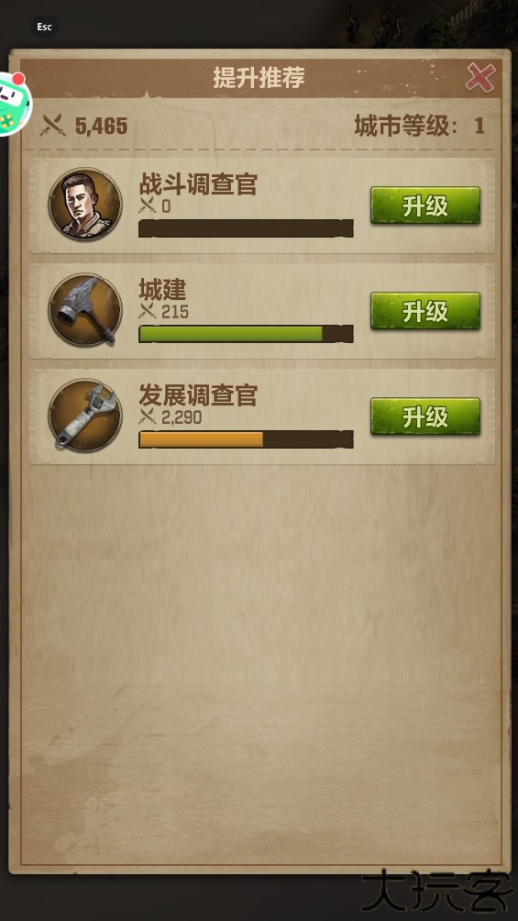Screen dimensions: 518x921
Task: Click the wrench icon for 发展调查官
Action: 85,416
